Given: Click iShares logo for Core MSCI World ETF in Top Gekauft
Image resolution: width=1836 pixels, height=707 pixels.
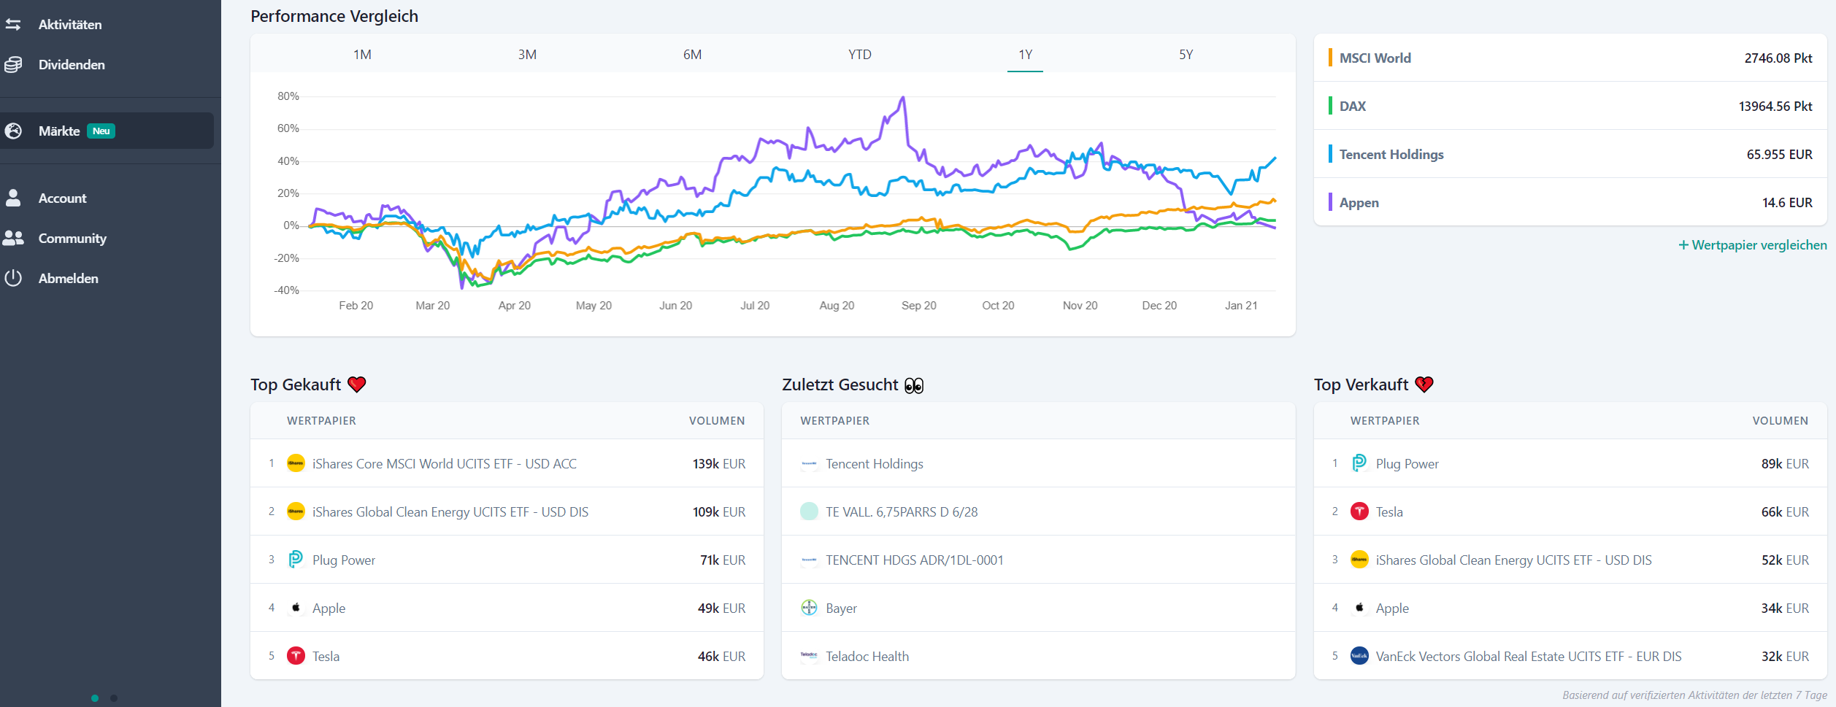Looking at the screenshot, I should (296, 463).
